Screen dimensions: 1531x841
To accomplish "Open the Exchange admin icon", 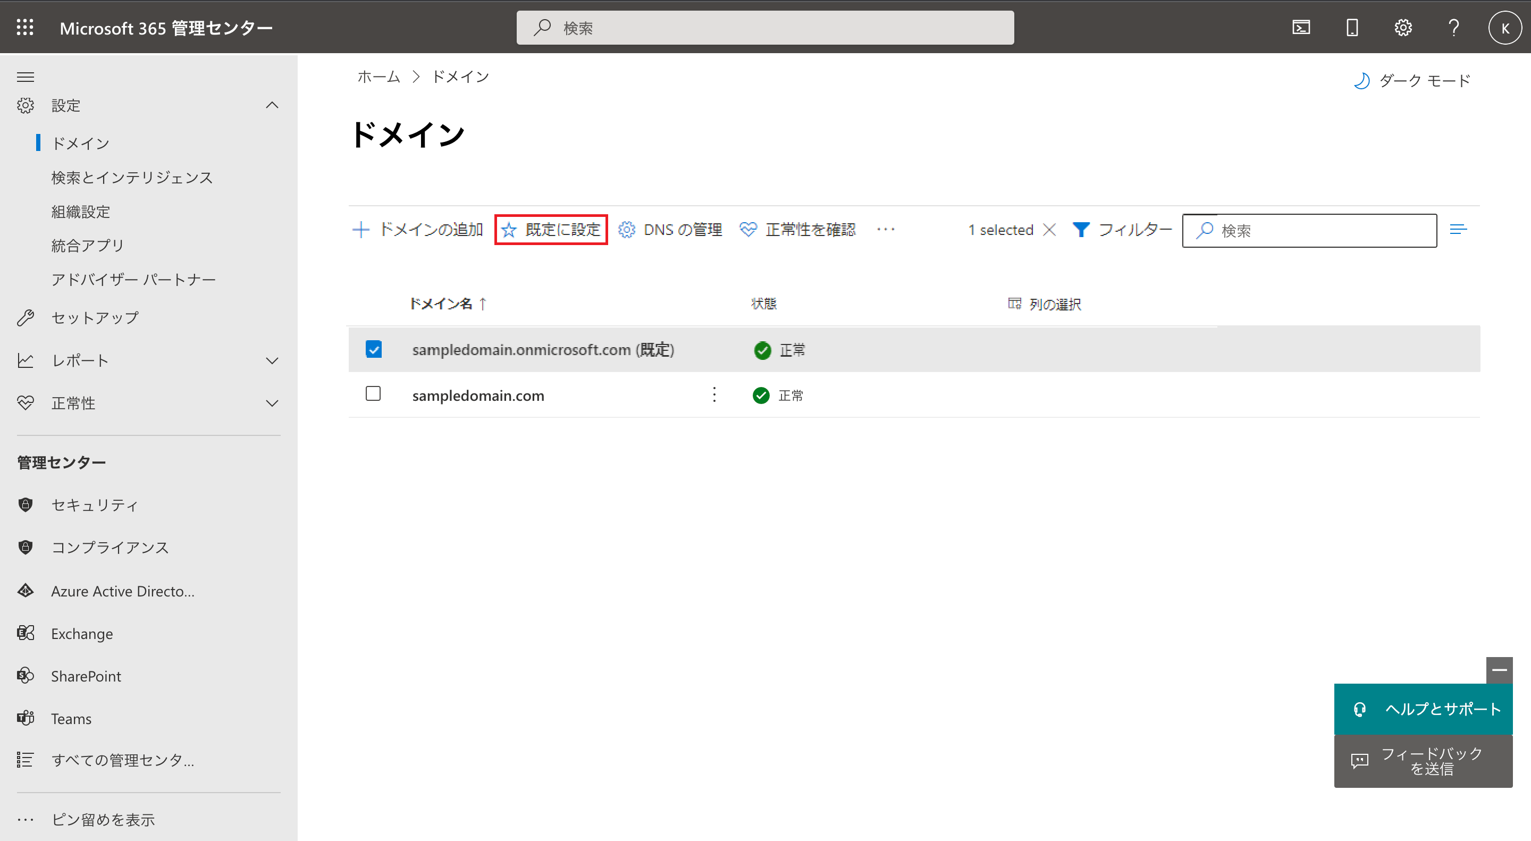I will click(26, 633).
